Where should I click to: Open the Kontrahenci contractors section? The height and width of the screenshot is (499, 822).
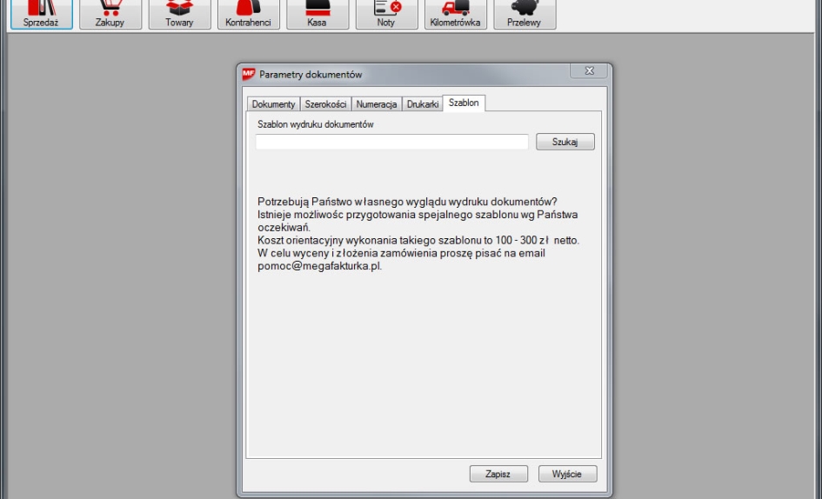[248, 15]
